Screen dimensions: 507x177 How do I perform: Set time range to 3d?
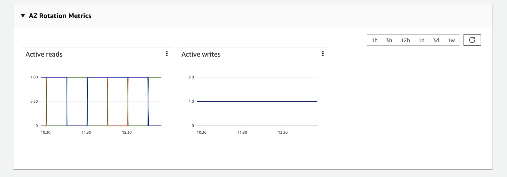436,40
